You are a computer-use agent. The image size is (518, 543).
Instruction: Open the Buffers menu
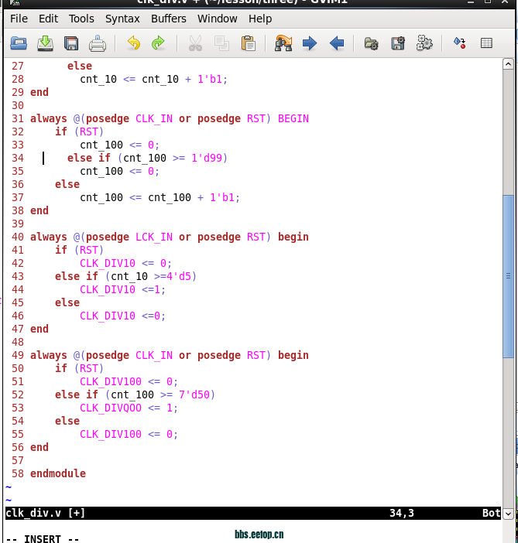click(169, 19)
